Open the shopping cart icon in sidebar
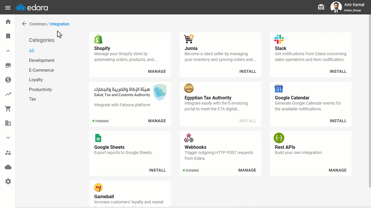Viewport: 371px width, 208px height. (x=8, y=109)
